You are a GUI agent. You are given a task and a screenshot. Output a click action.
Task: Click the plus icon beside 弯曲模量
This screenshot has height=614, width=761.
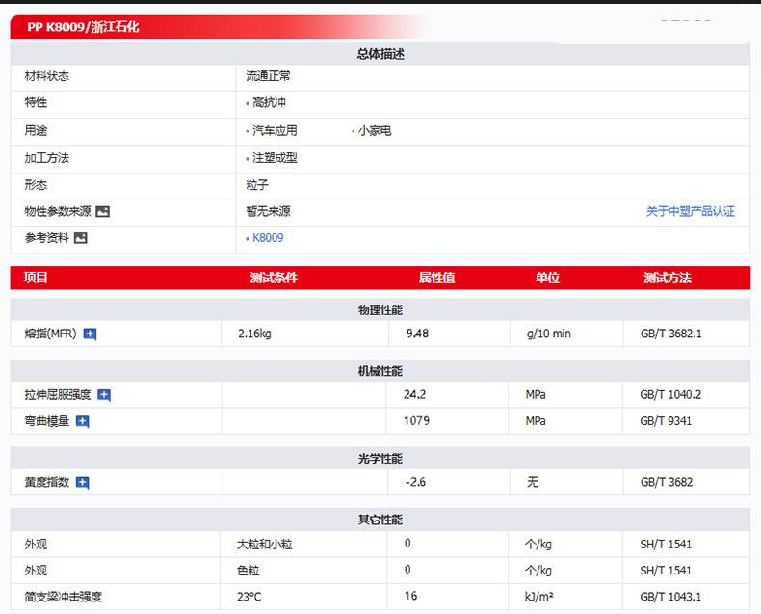pos(83,421)
